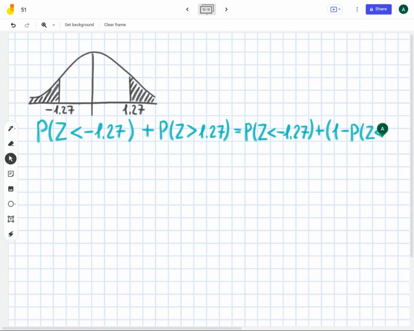Click Clear frame
The height and width of the screenshot is (331, 414).
[x=115, y=25]
